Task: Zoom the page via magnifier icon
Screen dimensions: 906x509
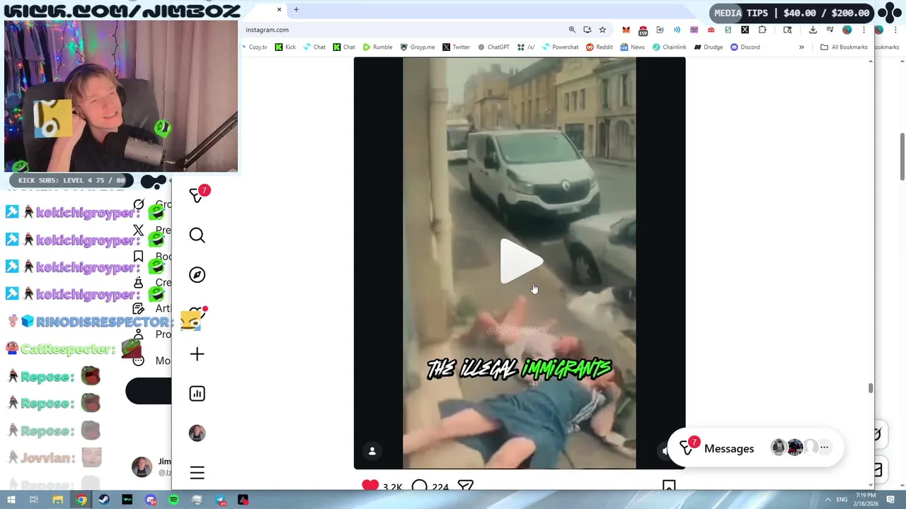Action: click(x=572, y=30)
